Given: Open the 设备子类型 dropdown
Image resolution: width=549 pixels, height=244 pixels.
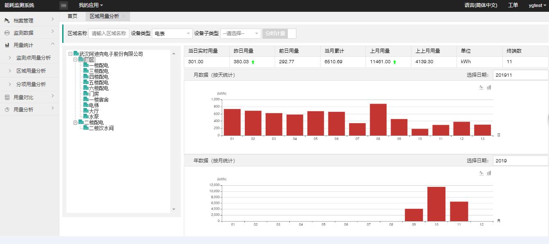Looking at the screenshot, I should (x=240, y=33).
